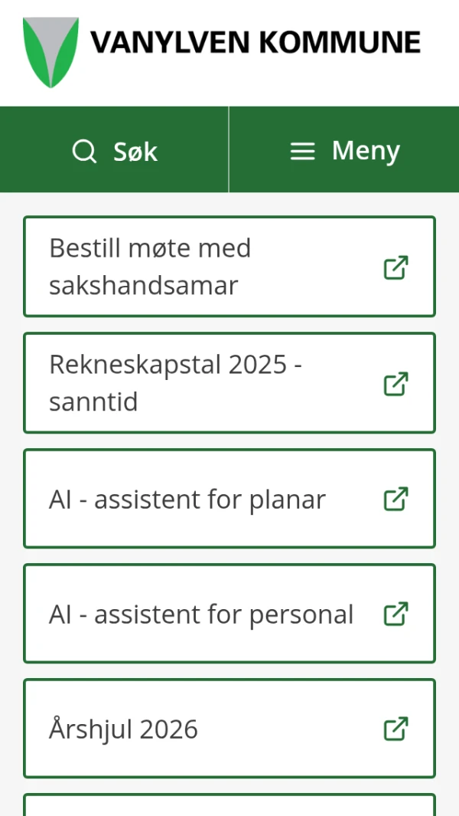Open the Søk search panel
Screen dimensions: 459x816
coord(115,150)
